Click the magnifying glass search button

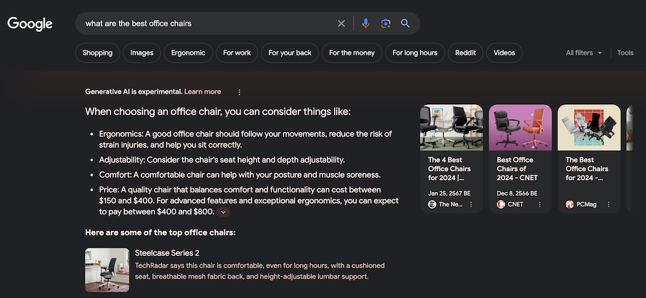pos(405,24)
